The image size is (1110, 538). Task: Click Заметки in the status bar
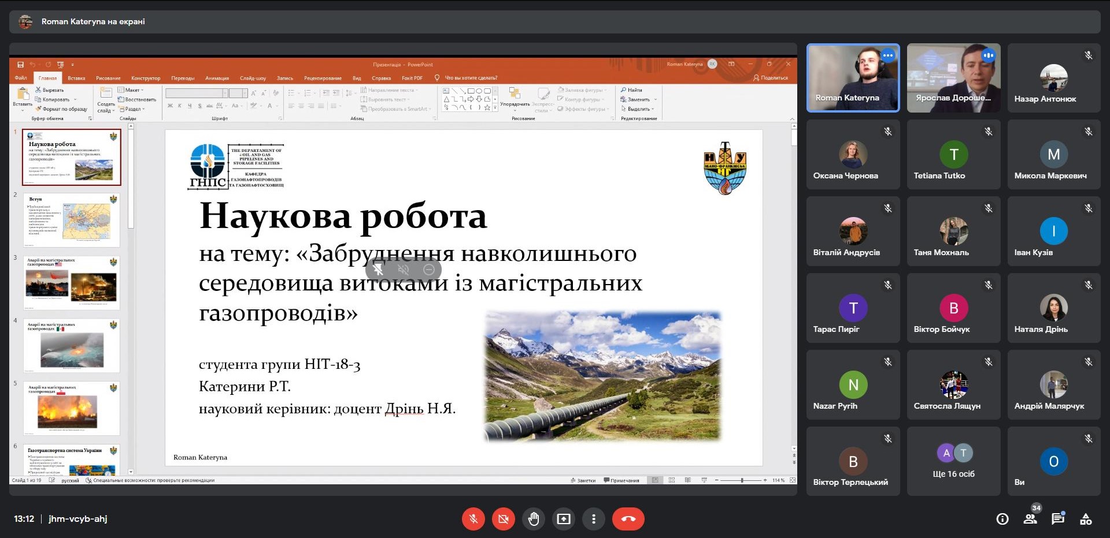[x=584, y=480]
